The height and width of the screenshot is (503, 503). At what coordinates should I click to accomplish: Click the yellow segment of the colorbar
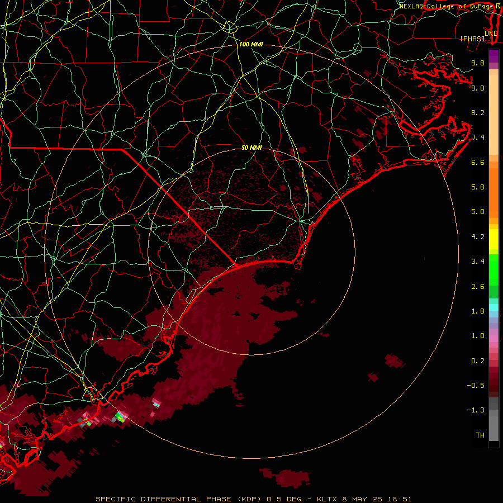pyautogui.click(x=493, y=239)
